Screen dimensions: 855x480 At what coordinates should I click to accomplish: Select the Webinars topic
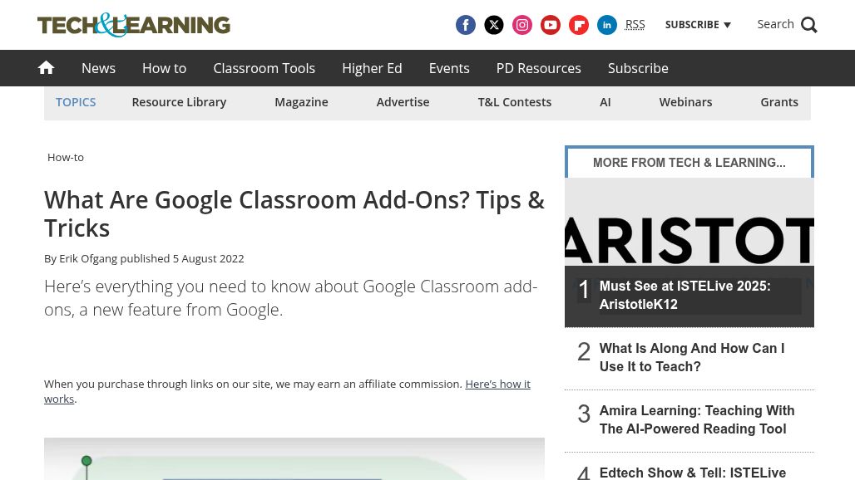coord(685,102)
